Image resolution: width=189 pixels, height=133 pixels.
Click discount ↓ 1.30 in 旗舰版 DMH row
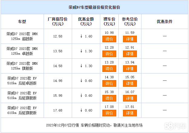pyautogui.click(x=86, y=66)
